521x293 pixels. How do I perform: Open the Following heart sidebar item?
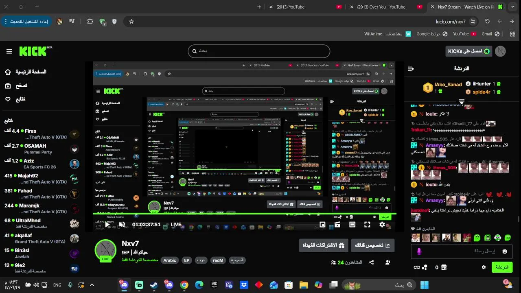[15, 99]
